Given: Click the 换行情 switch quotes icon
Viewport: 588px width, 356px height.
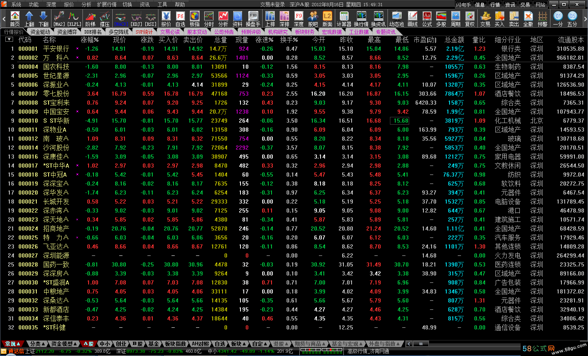Looking at the screenshot, I should tap(361, 19).
